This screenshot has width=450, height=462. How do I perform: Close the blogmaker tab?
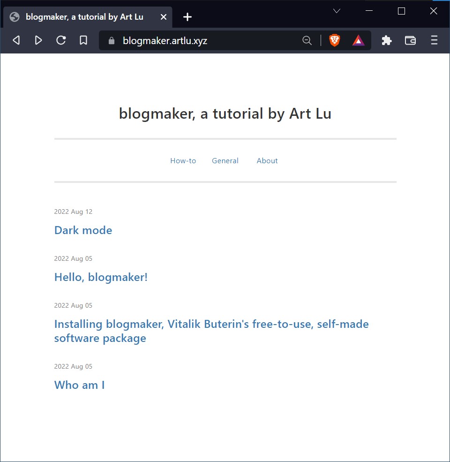[163, 17]
